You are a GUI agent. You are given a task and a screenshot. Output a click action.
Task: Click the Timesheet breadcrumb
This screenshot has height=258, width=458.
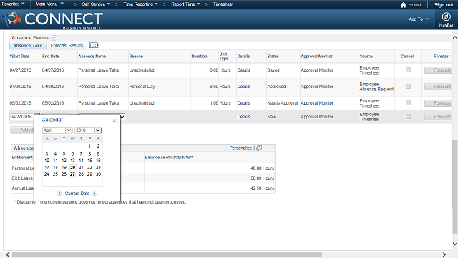223,4
